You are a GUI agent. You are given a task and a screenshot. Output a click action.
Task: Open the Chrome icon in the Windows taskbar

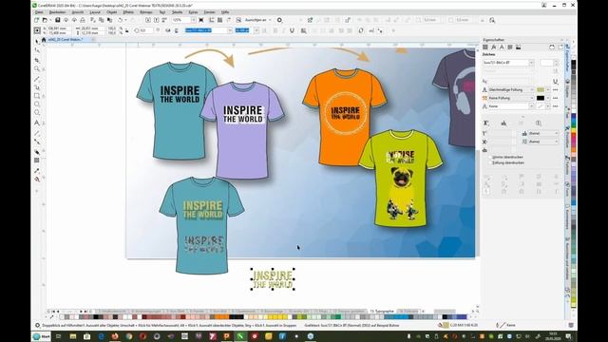coord(129,336)
